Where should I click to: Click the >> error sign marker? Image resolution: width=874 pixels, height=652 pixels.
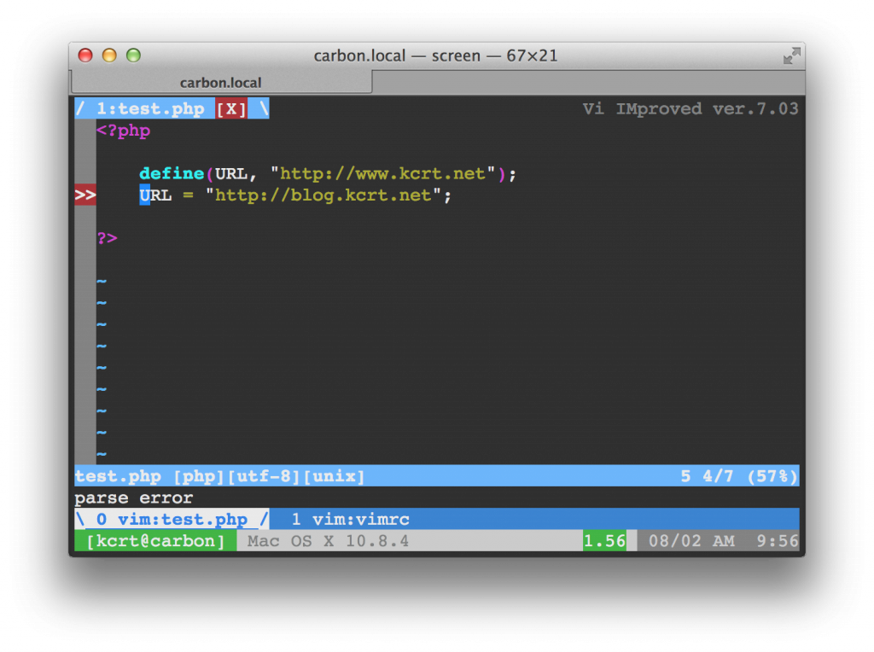coord(85,195)
